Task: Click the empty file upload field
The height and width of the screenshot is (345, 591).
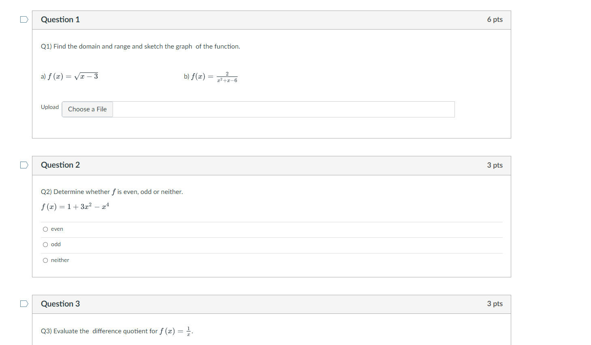Action: [x=284, y=109]
